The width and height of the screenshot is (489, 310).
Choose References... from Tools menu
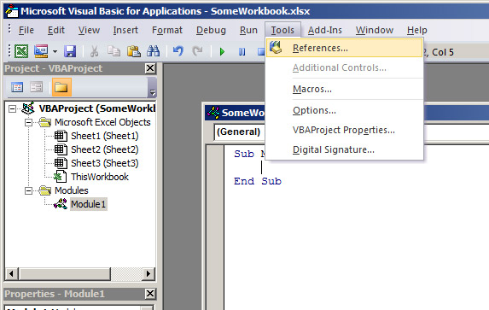[344, 48]
